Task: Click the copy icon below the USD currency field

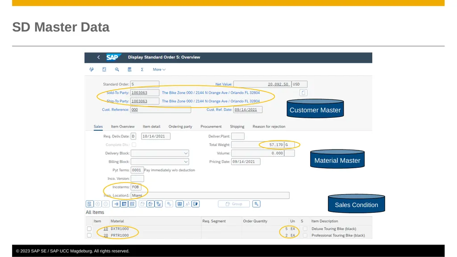Action: click(303, 93)
